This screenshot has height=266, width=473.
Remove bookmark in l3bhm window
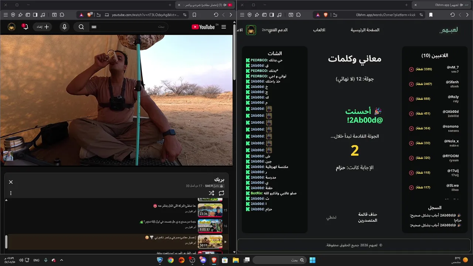[x=431, y=15]
